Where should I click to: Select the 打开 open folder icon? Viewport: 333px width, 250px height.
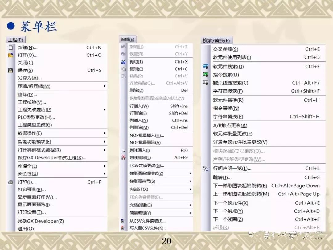pos(11,56)
